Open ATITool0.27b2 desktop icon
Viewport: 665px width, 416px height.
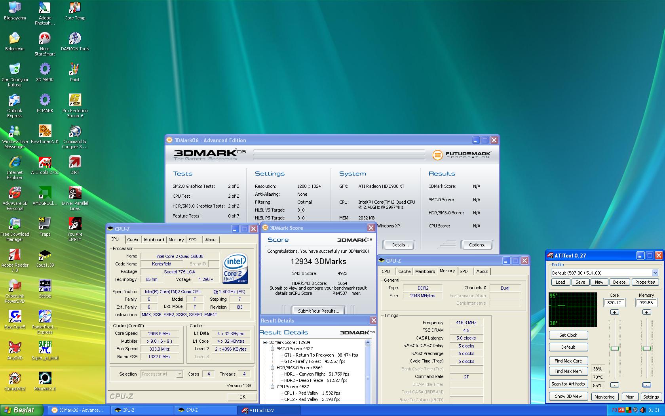click(x=45, y=165)
